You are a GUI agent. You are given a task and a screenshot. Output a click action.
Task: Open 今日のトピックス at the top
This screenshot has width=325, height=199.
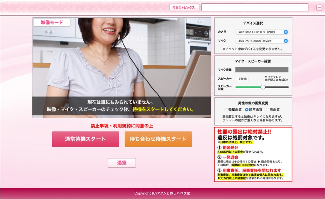coord(184,7)
